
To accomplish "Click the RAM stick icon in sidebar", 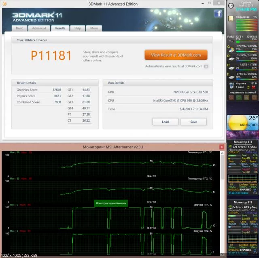I will (231, 41).
